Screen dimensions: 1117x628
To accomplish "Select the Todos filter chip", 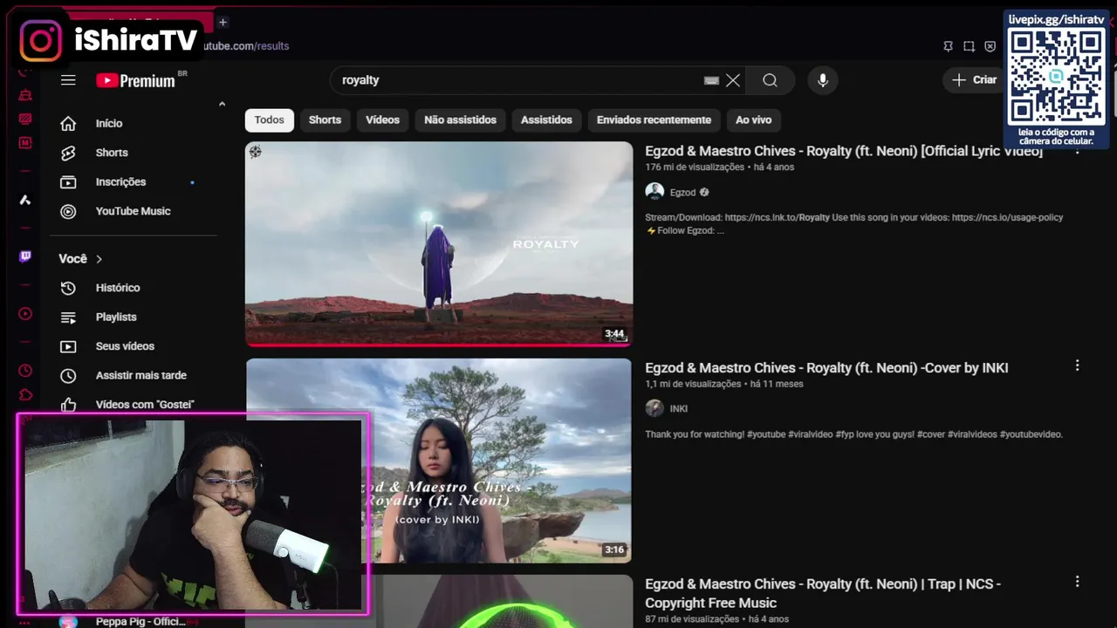I will (269, 120).
